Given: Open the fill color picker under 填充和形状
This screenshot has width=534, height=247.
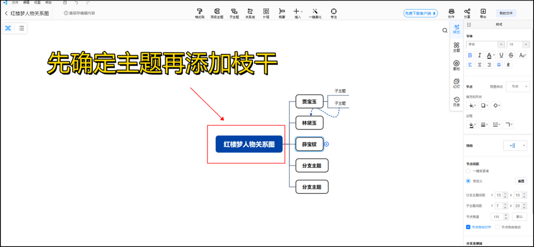Looking at the screenshot, I should 471,106.
